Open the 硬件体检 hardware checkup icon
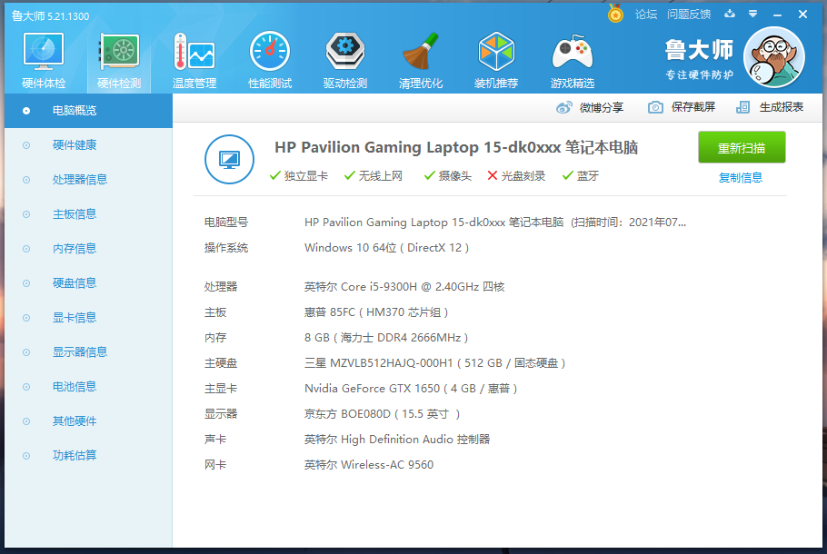827x554 pixels. (44, 60)
